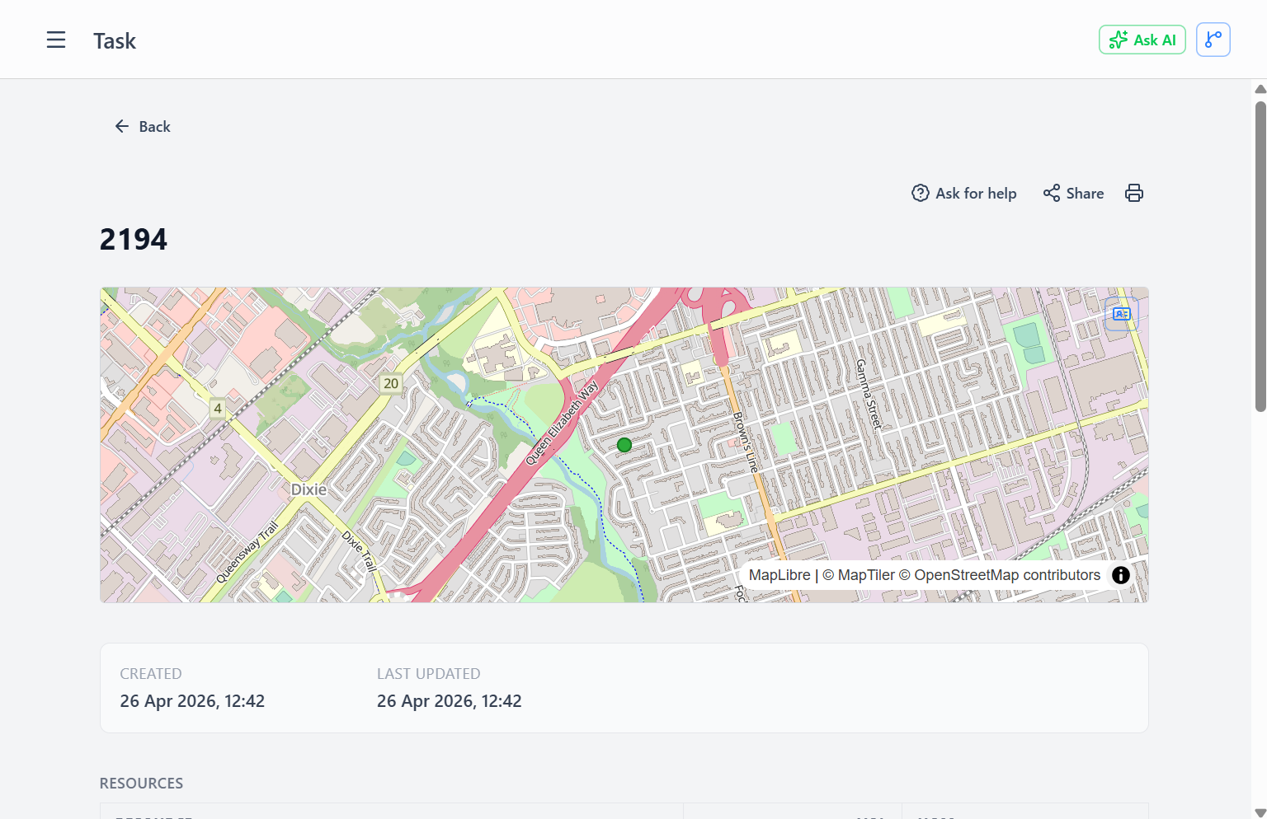This screenshot has height=819, width=1267.
Task: Open the OpenStreetMap contributors link
Action: point(1000,575)
